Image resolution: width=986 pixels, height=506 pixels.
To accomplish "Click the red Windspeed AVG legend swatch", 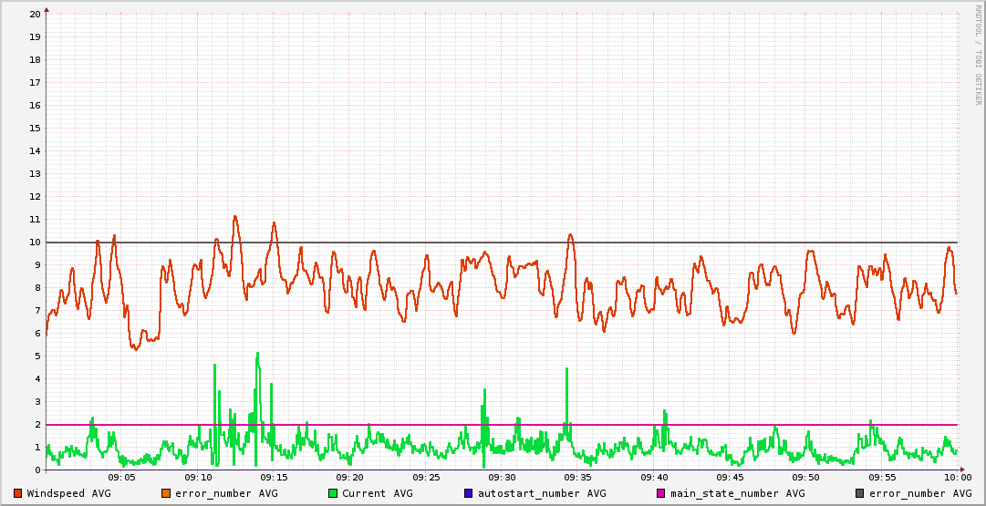I will pos(18,493).
